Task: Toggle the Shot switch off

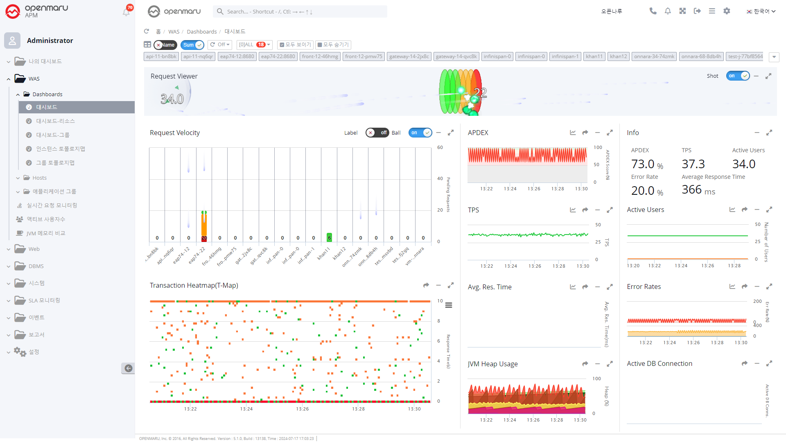Action: (x=738, y=76)
